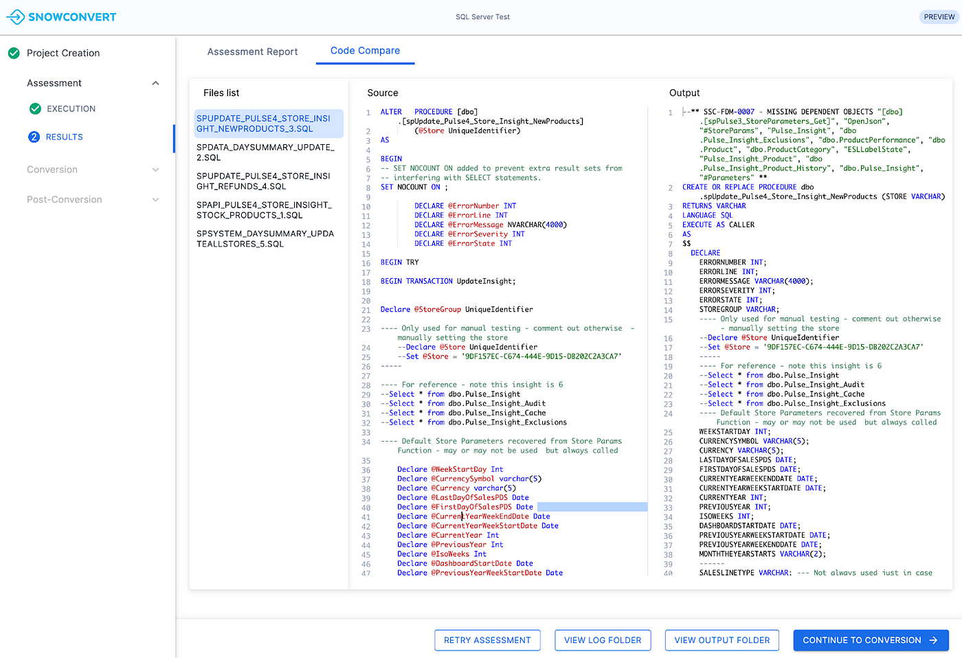Viewport: 962px width, 658px height.
Task: Select file SPUPDATE_PULSE4_STORE_INSIGHT_NEWPRODUCTS_3.SQL
Action: pyautogui.click(x=269, y=124)
